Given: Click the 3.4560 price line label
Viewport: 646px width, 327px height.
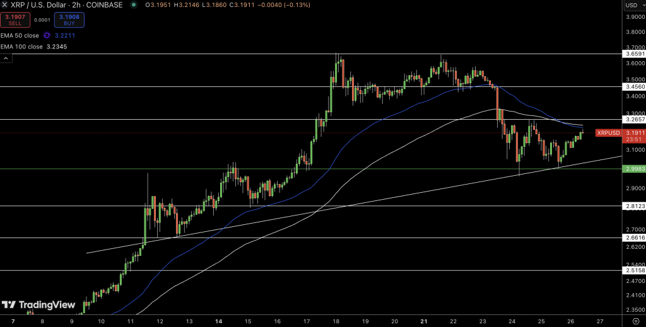Looking at the screenshot, I should [x=633, y=87].
